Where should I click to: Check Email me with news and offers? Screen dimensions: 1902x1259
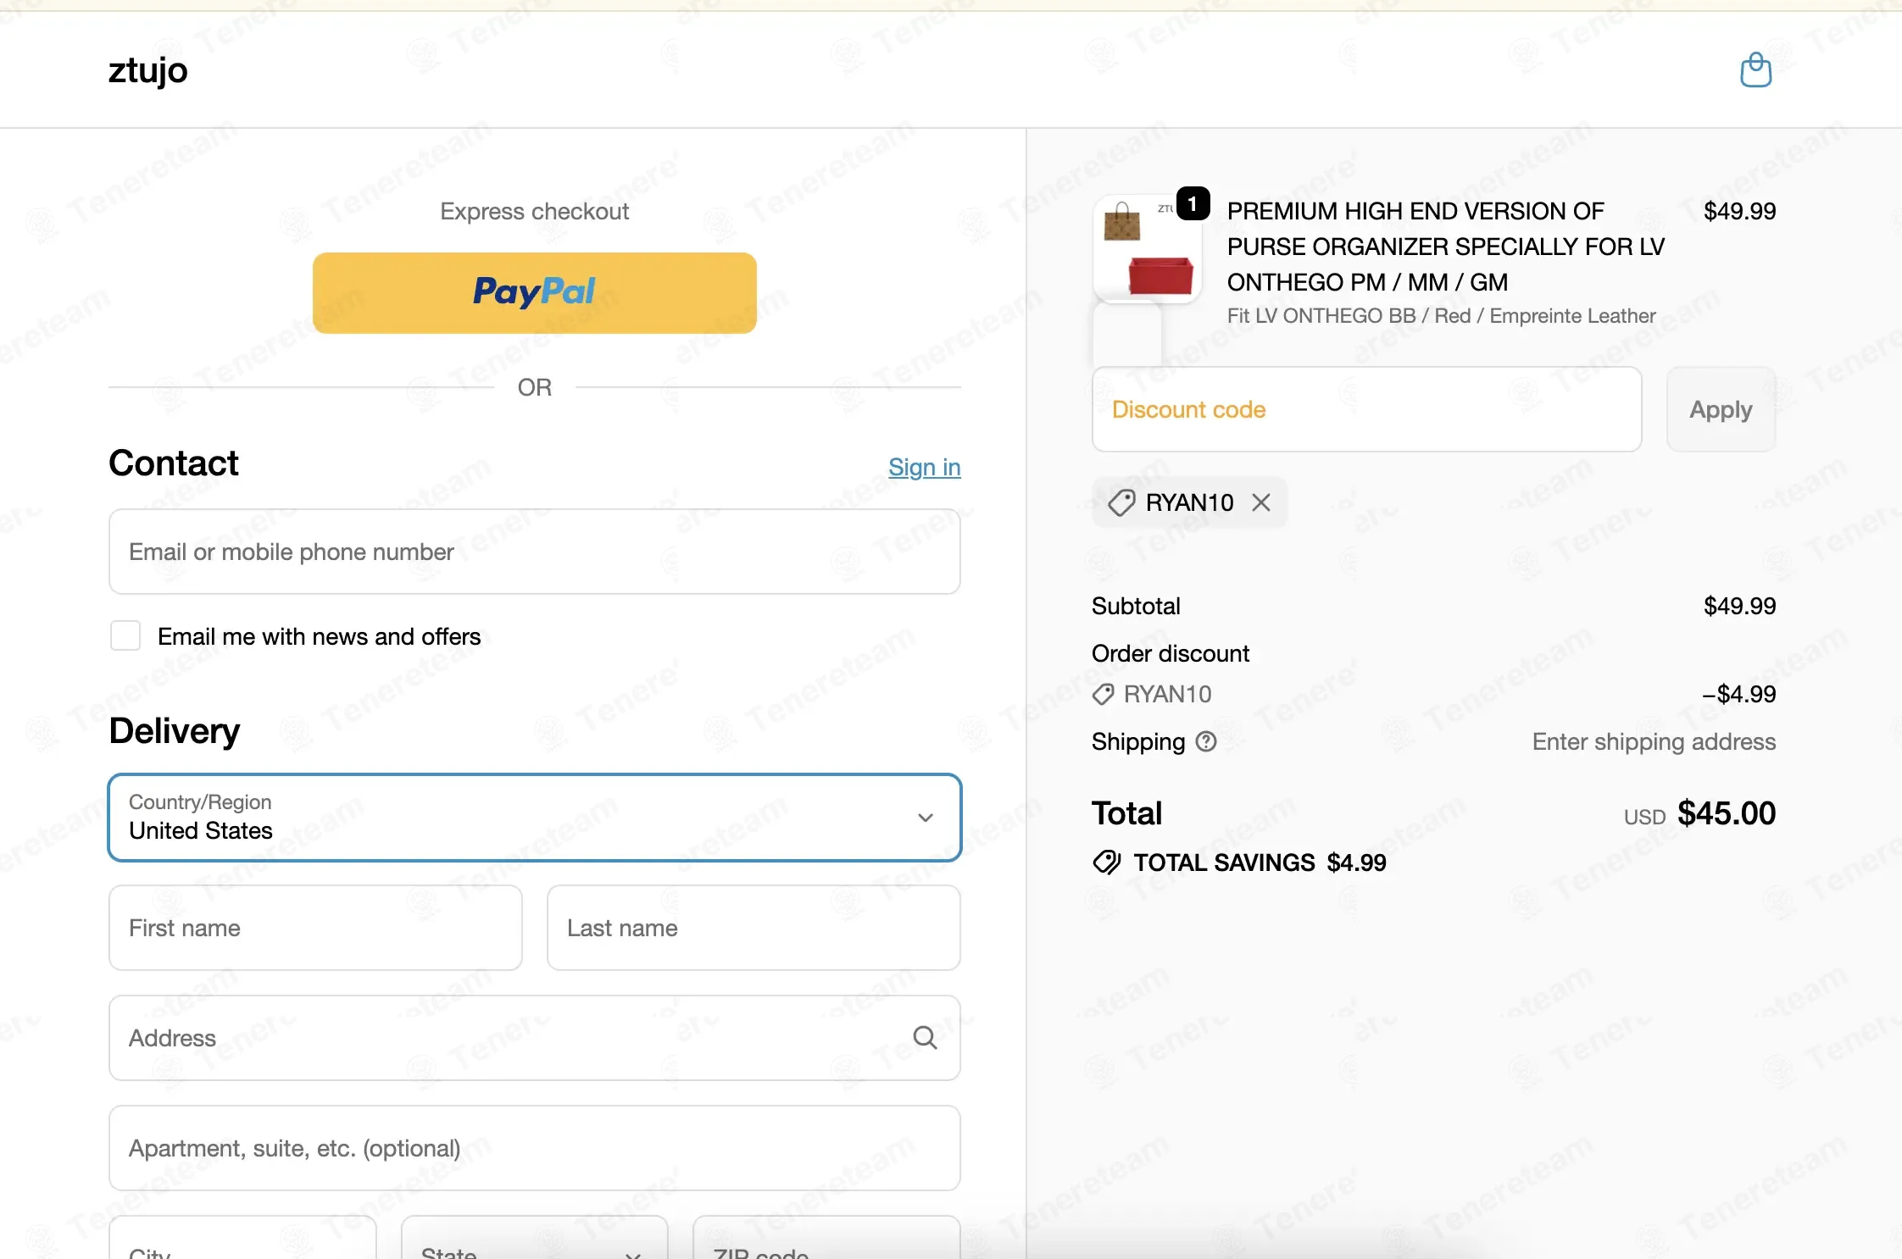(125, 635)
